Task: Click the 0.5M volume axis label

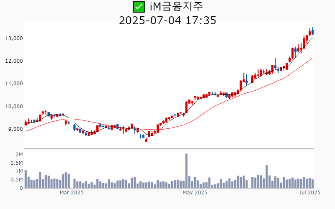Action: coord(16,180)
